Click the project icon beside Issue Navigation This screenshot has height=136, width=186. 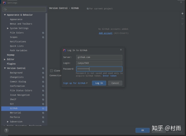coord(43,95)
